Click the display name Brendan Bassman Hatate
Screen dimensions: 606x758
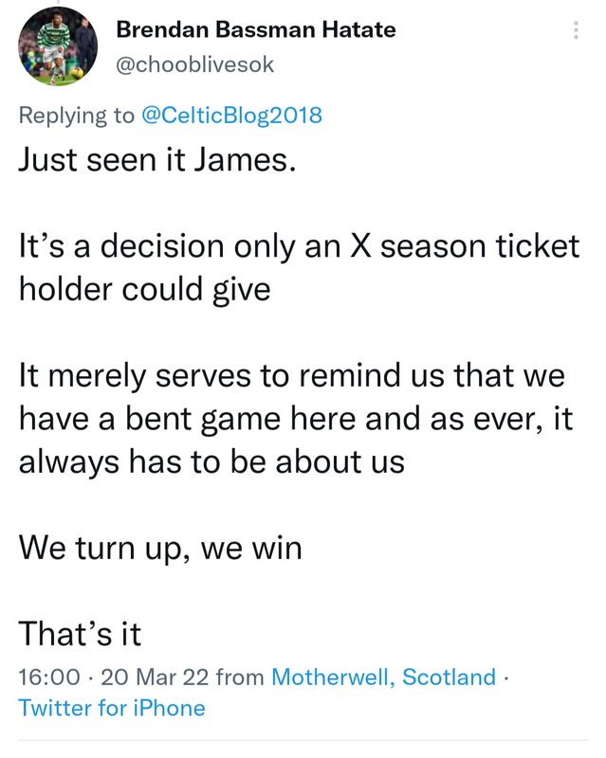point(255,29)
